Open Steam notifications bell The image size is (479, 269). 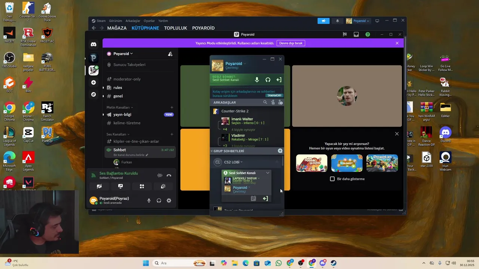point(338,21)
